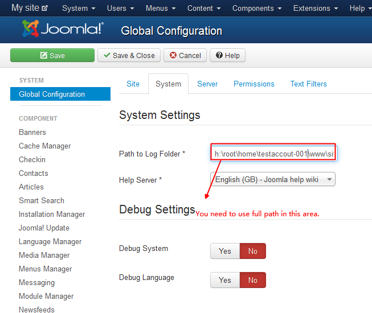
Task: Click the Path to Log Folder field
Action: click(x=273, y=154)
